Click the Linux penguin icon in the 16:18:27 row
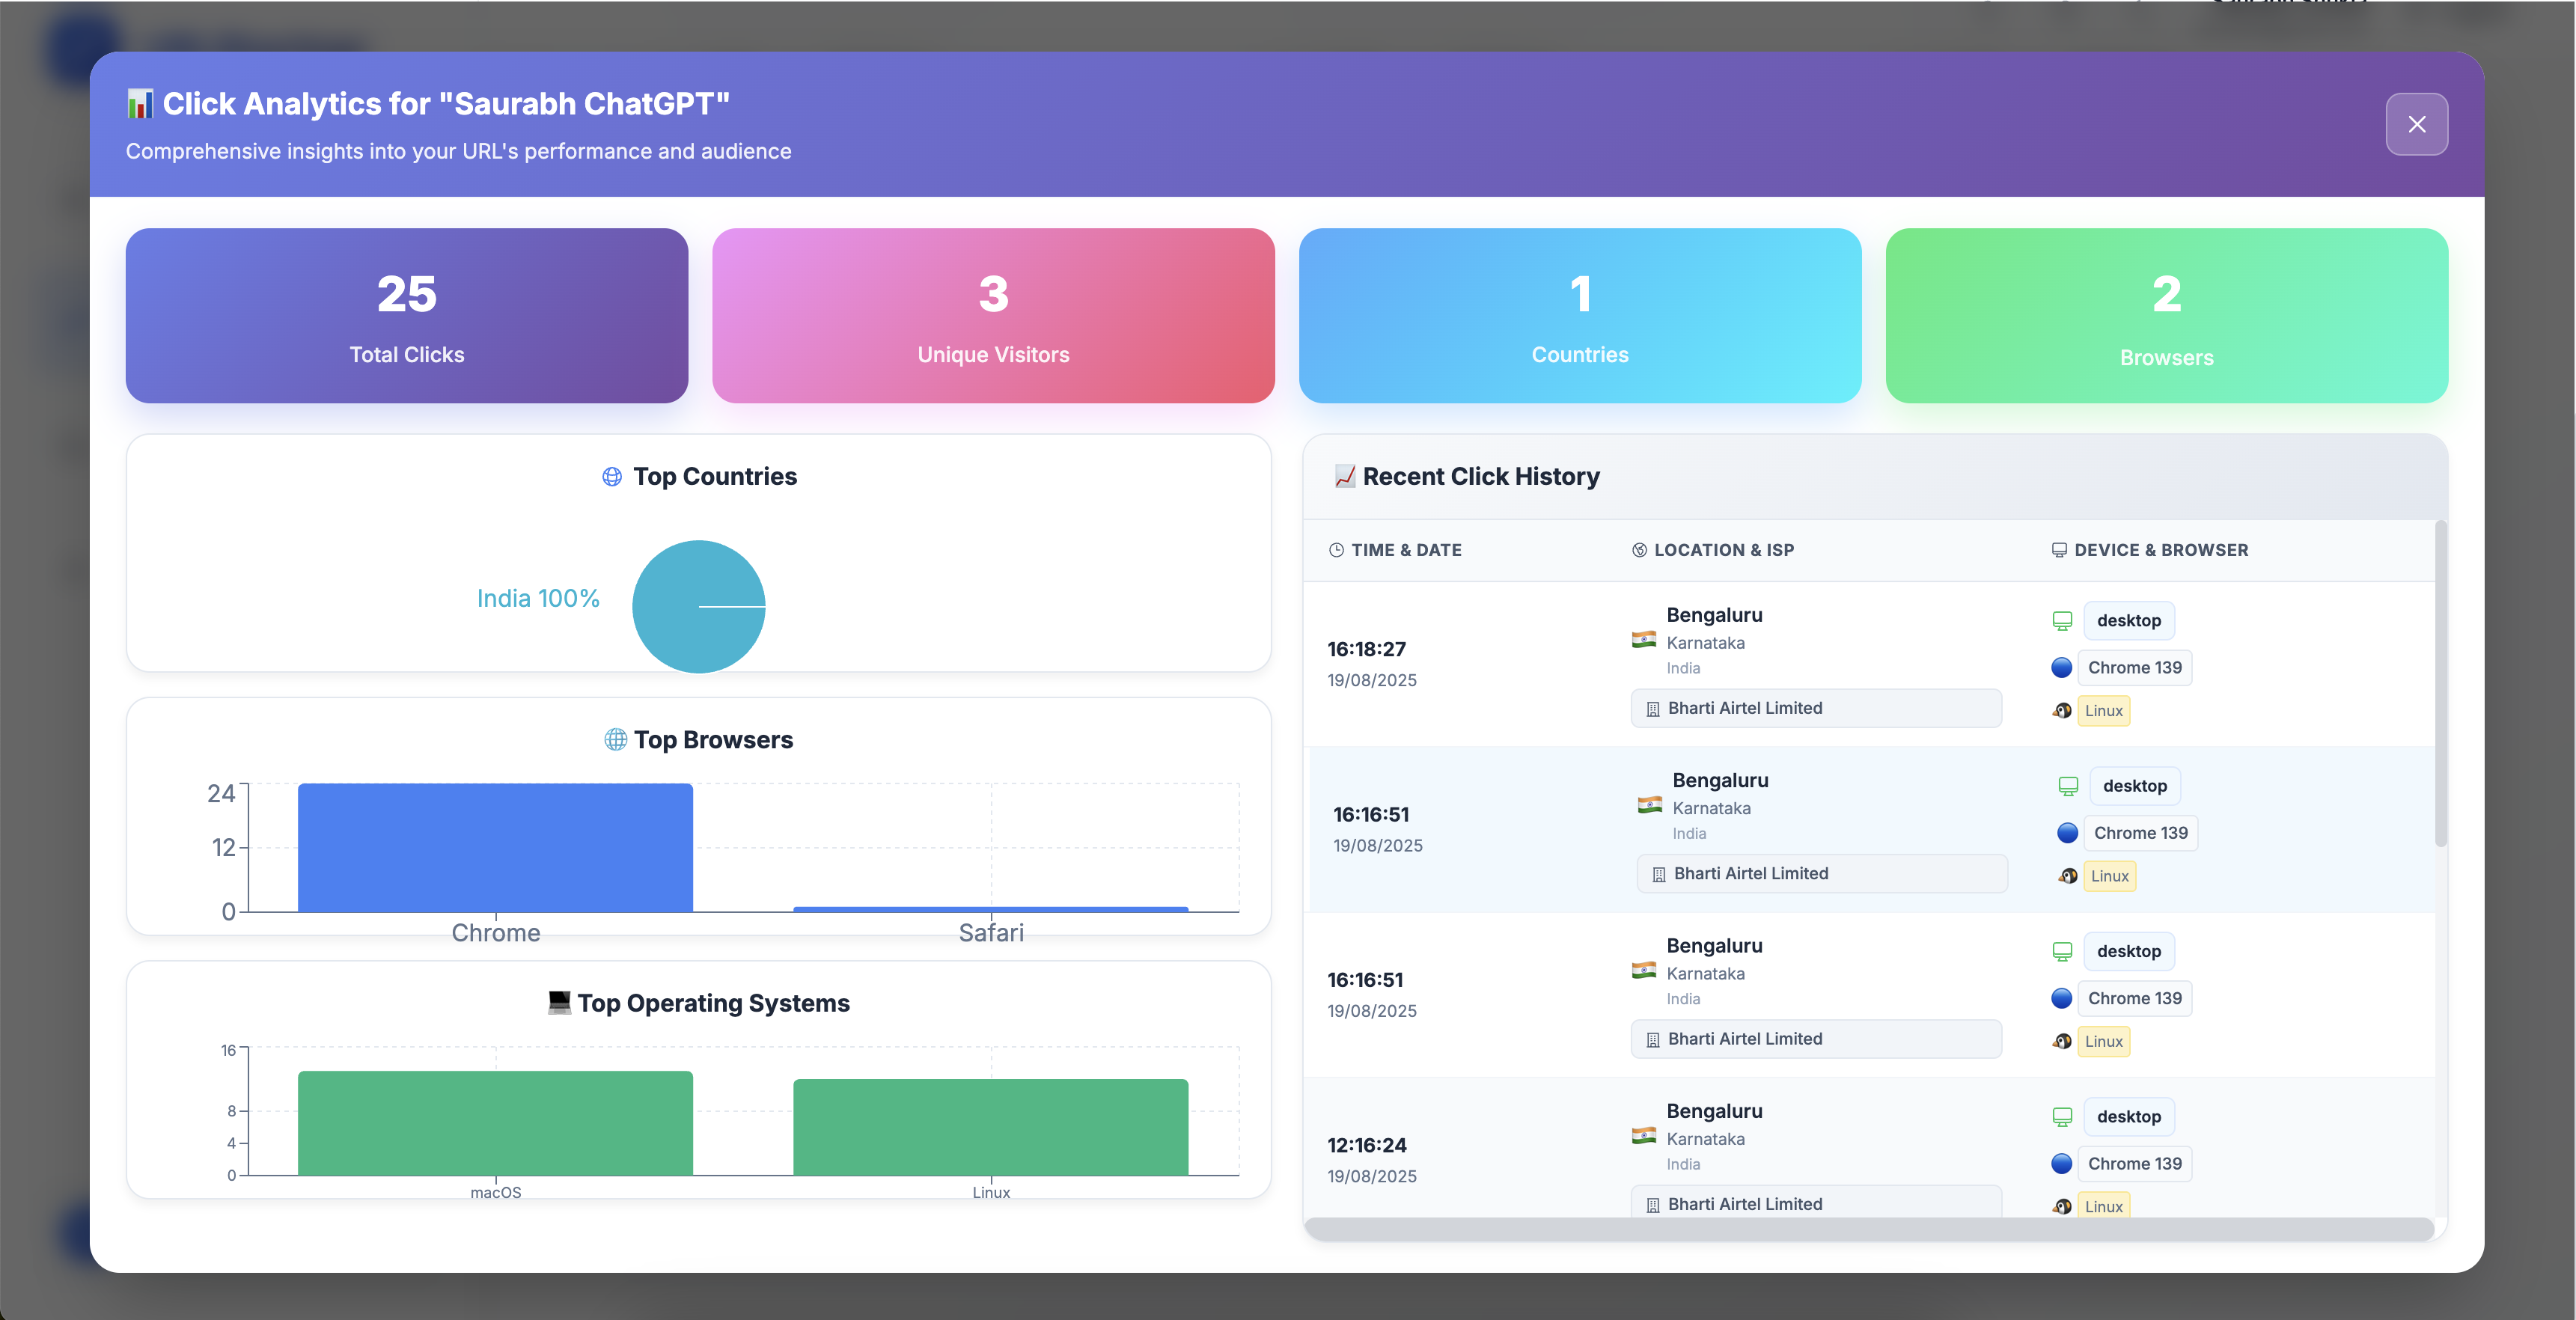The image size is (2576, 1320). click(2061, 711)
